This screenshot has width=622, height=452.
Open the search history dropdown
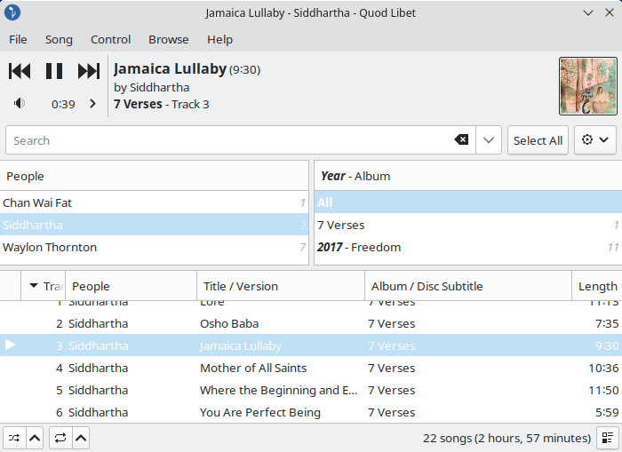click(x=489, y=140)
